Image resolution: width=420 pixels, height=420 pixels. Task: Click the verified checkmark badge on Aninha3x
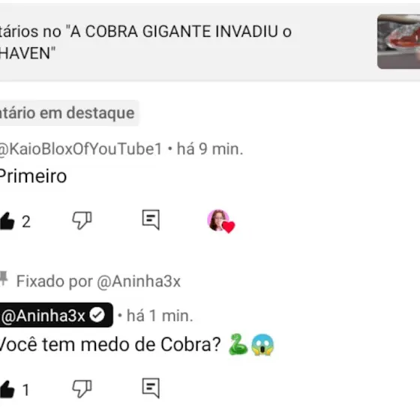click(x=97, y=315)
